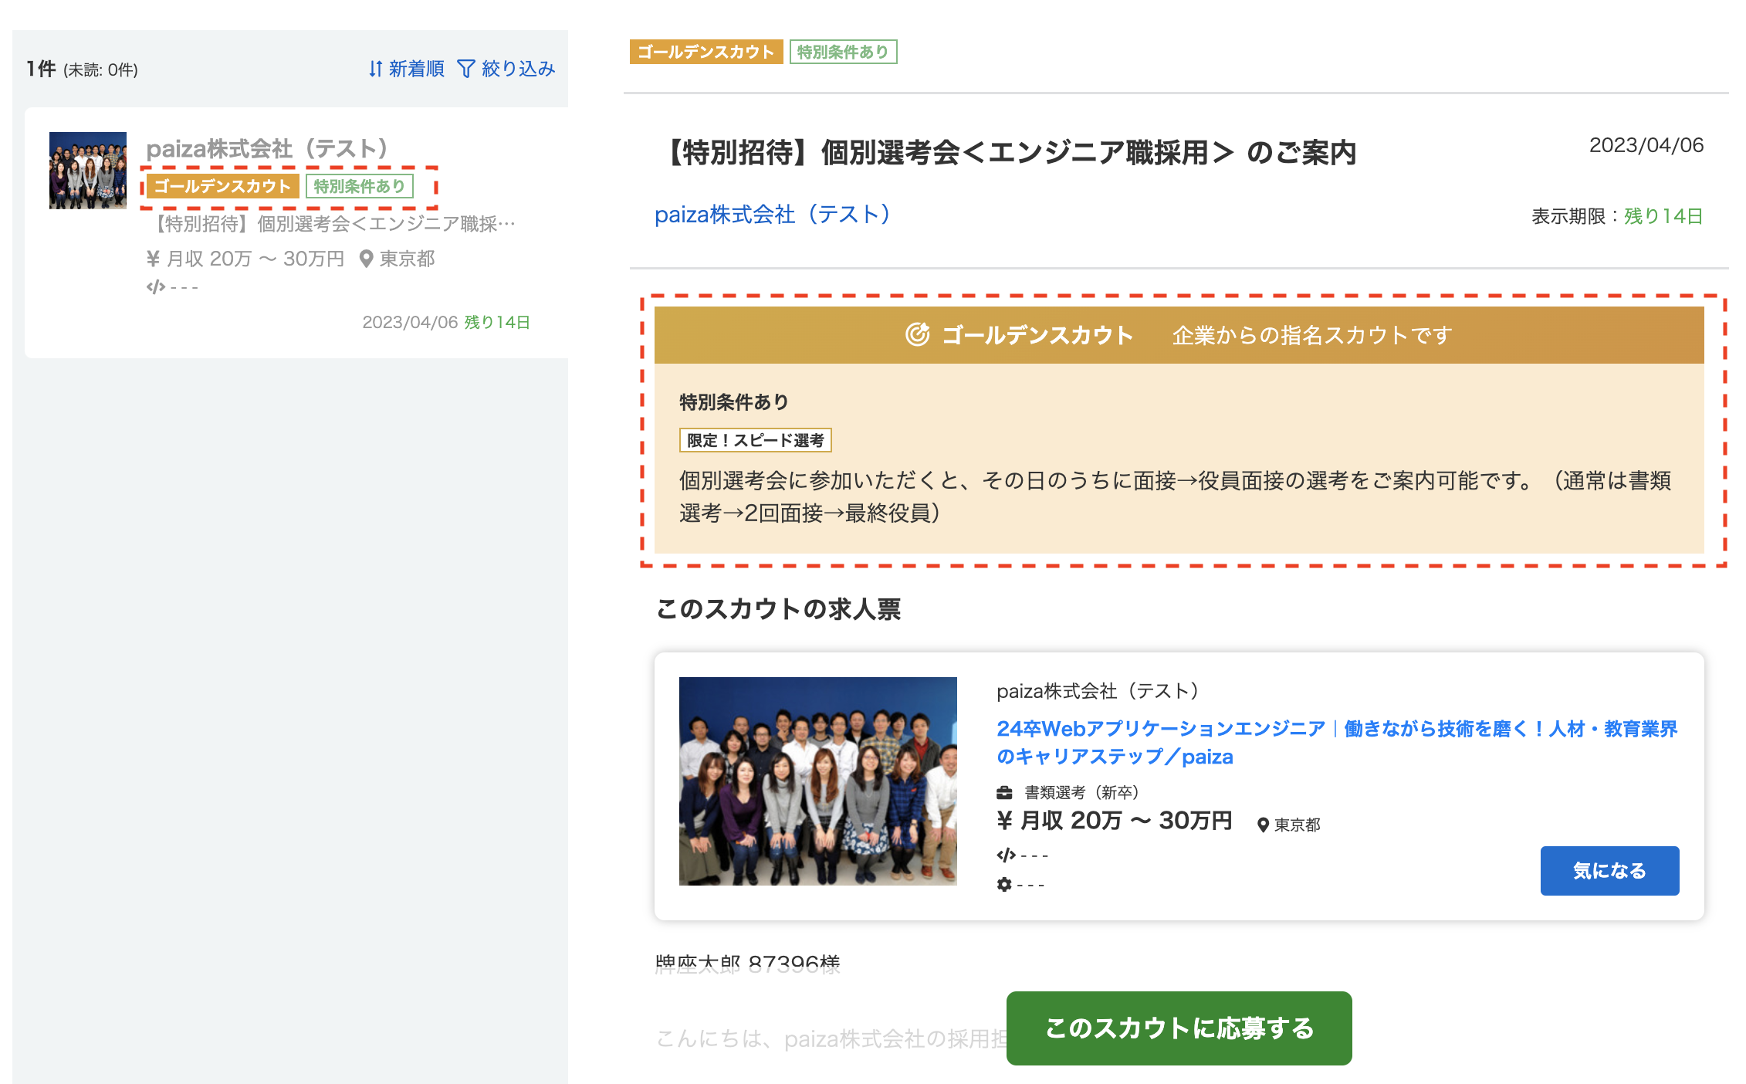Screen dimensions: 1746x1084
Task: Click the briefcase icon next to 書類選考
Action: pyautogui.click(x=1004, y=793)
